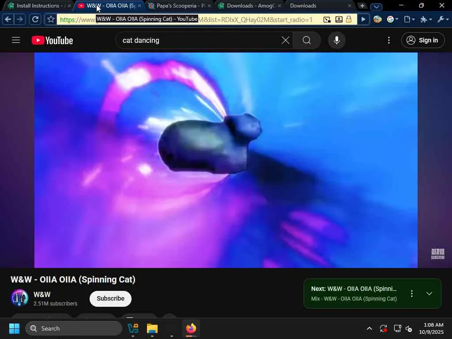452x339 pixels.
Task: Expand the mix playlist with the chevron
Action: [x=429, y=294]
